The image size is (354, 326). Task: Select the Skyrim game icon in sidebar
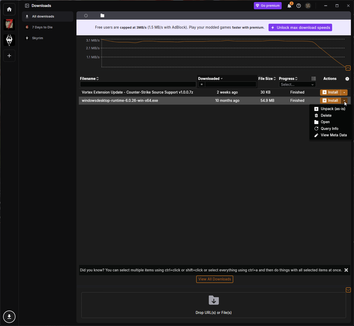click(x=9, y=40)
